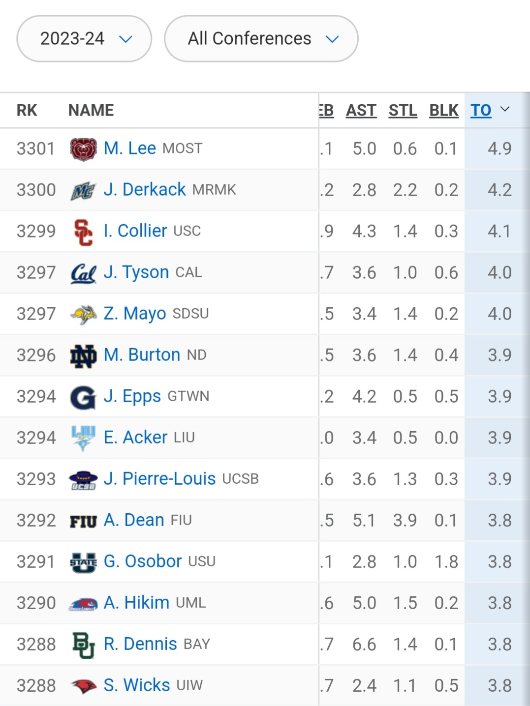The image size is (530, 706).
Task: Sort table by STL column
Action: click(403, 111)
